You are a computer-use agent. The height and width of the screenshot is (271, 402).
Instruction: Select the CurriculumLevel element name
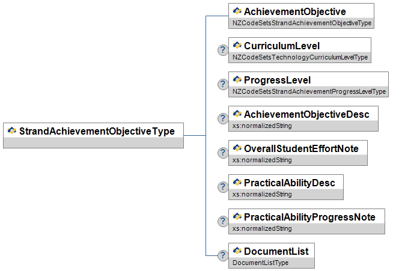281,46
